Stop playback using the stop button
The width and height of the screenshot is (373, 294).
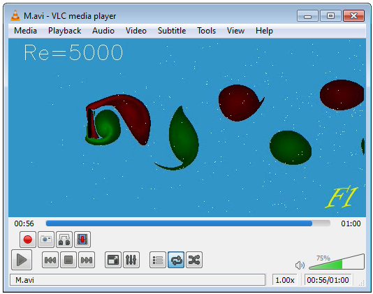pyautogui.click(x=68, y=260)
